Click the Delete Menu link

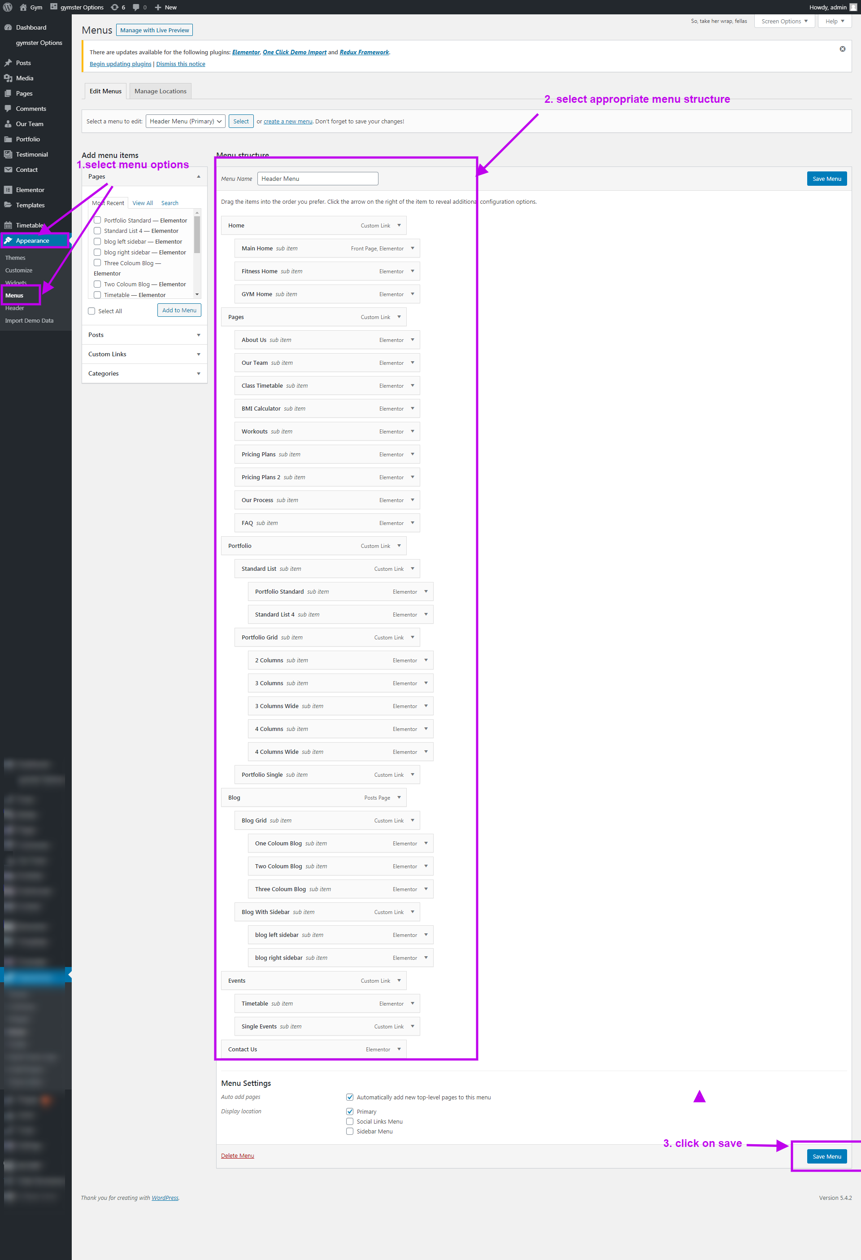coord(237,1155)
